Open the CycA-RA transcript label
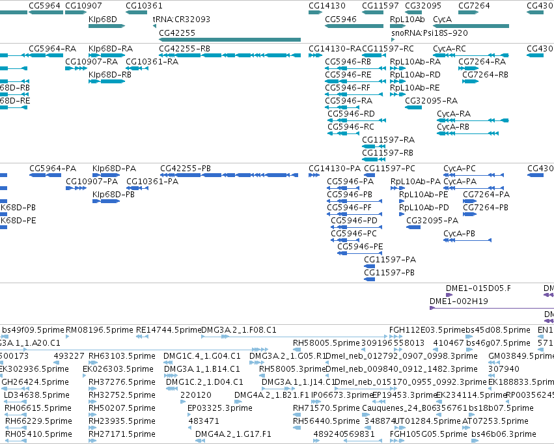 454,114
